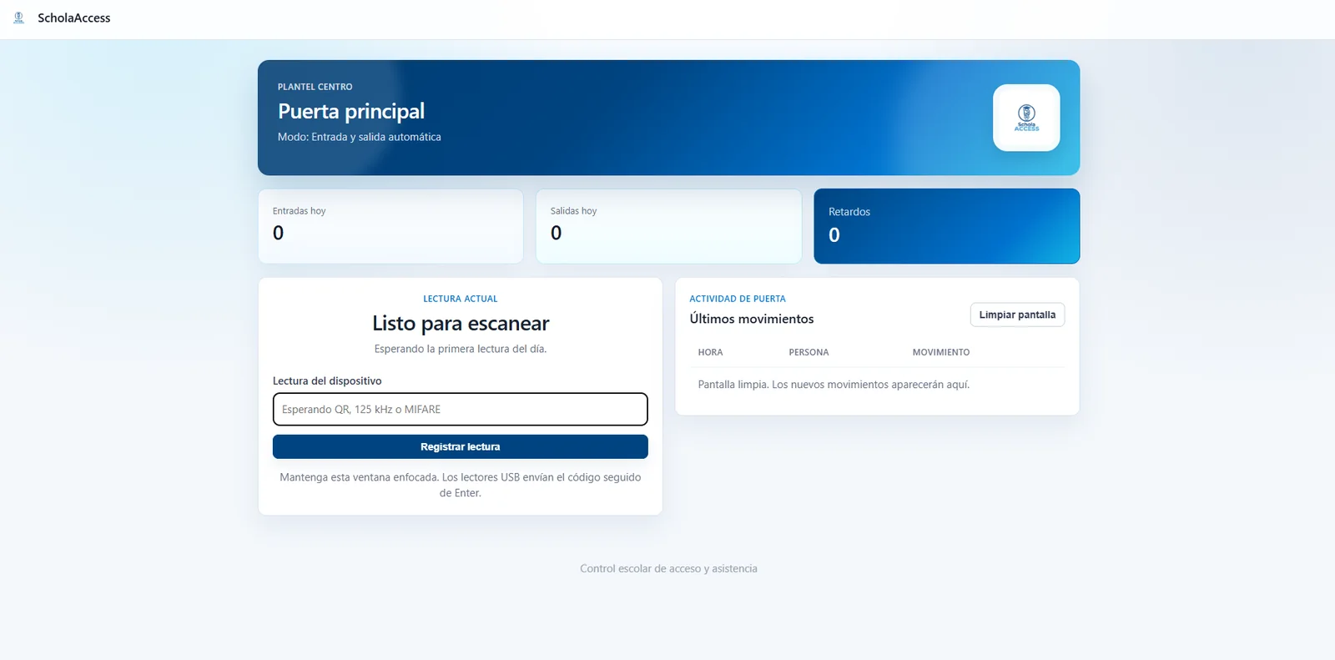Click the ScholaAccess logo icon in header
This screenshot has width=1335, height=660.
(18, 18)
